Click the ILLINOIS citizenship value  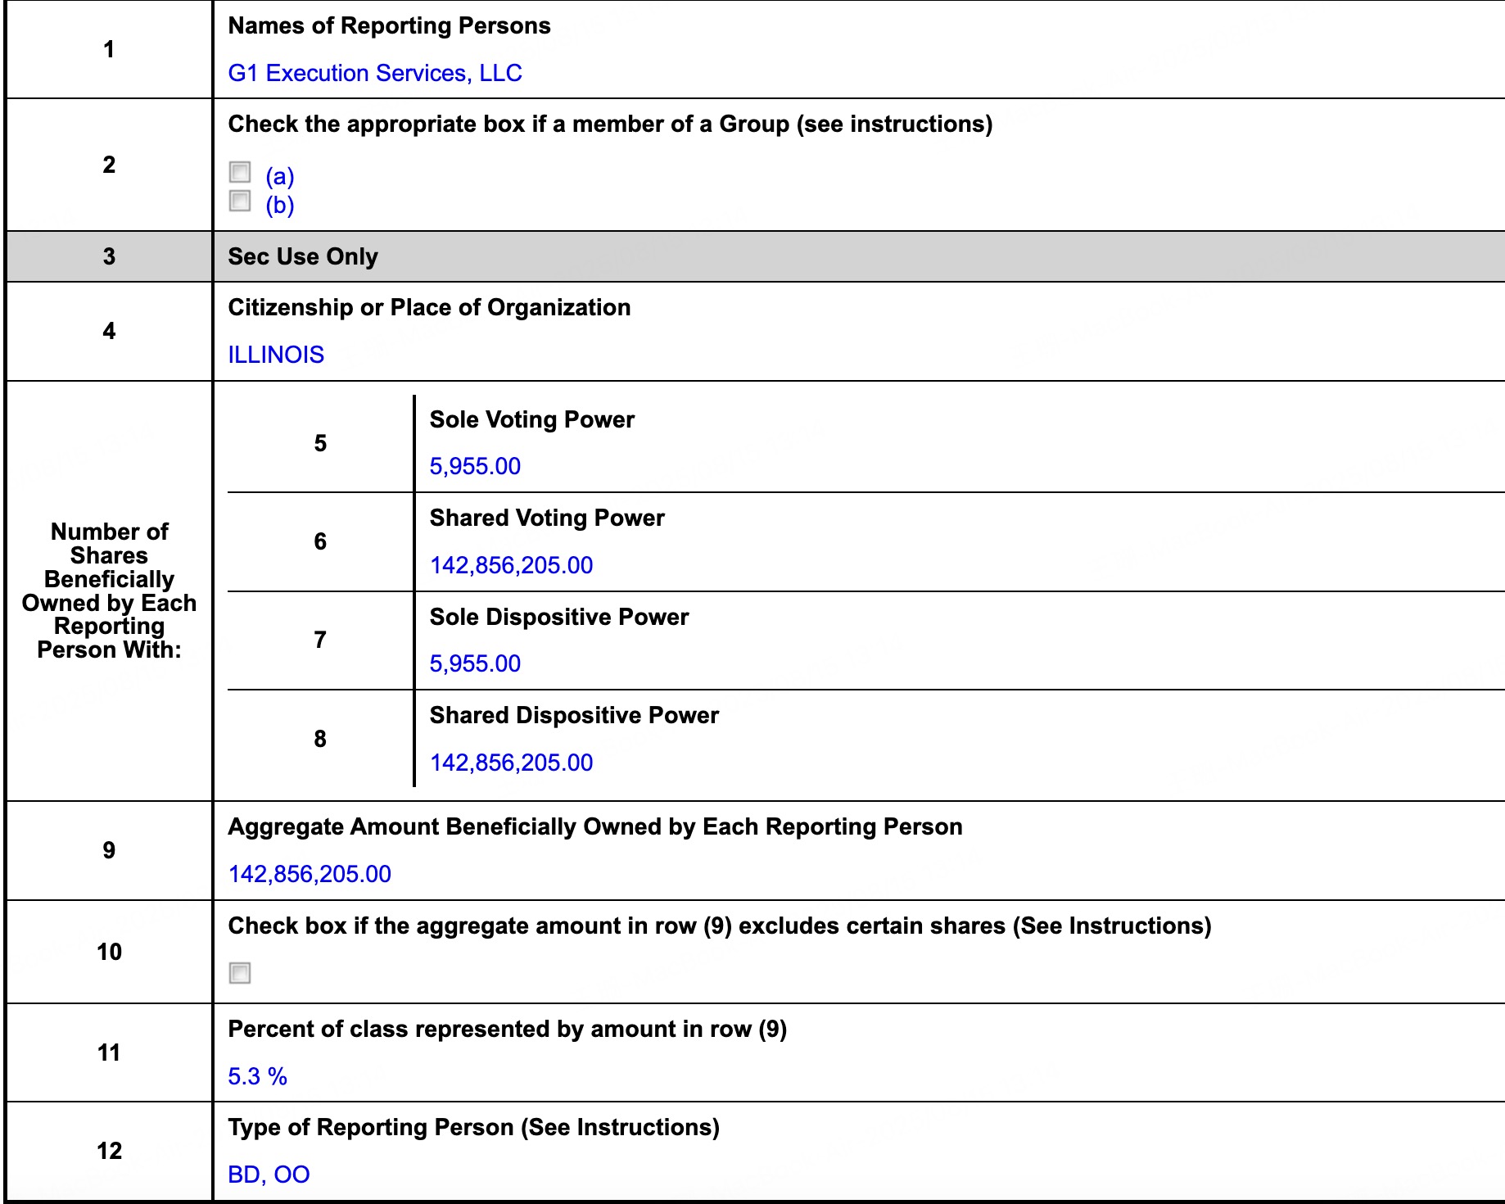[x=276, y=355]
